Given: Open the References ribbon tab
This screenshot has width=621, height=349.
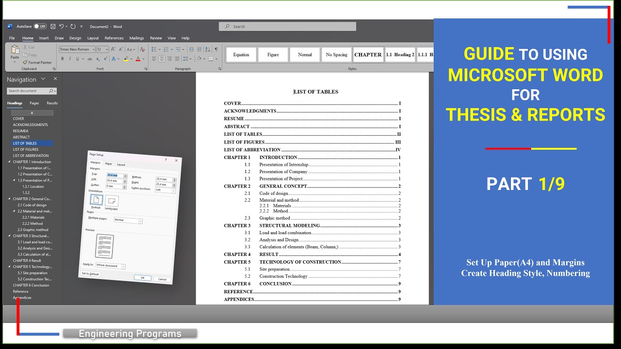Looking at the screenshot, I should [x=114, y=38].
